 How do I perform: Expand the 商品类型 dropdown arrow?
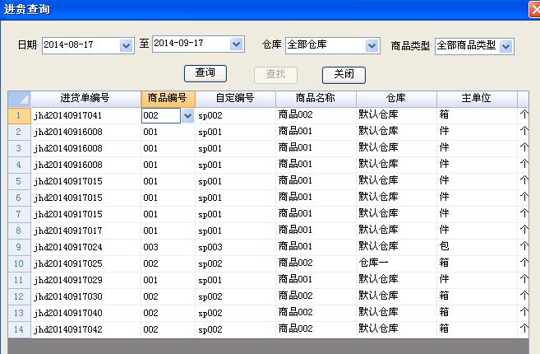pos(506,46)
